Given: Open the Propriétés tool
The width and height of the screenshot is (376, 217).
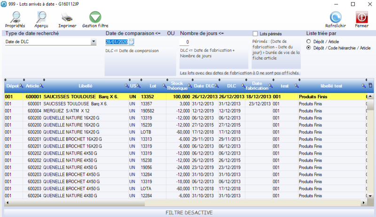Looking at the screenshot, I should [15, 19].
